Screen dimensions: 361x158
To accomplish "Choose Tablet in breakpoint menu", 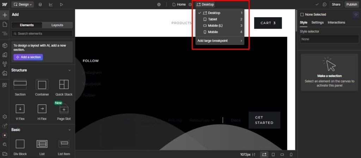I will click(220, 19).
